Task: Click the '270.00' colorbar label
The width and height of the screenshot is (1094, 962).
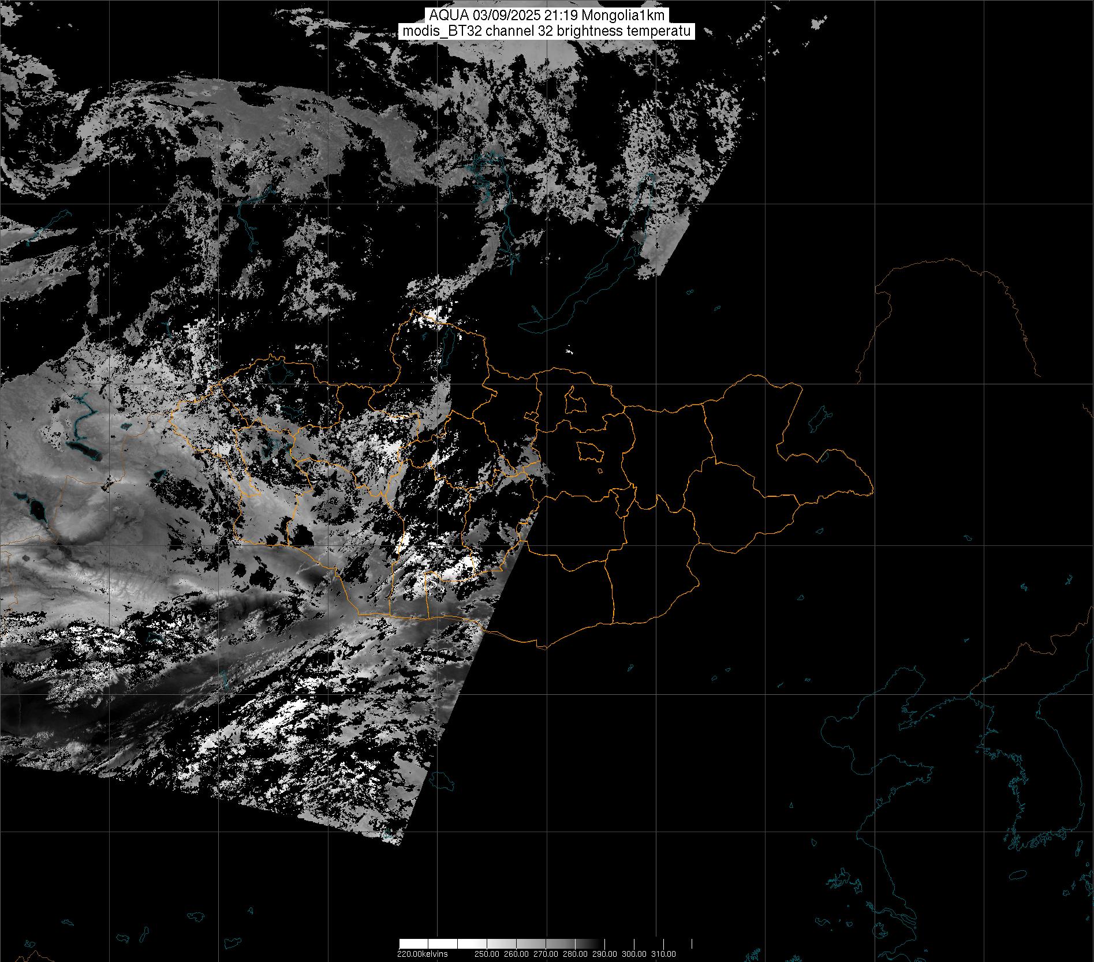Action: [546, 954]
